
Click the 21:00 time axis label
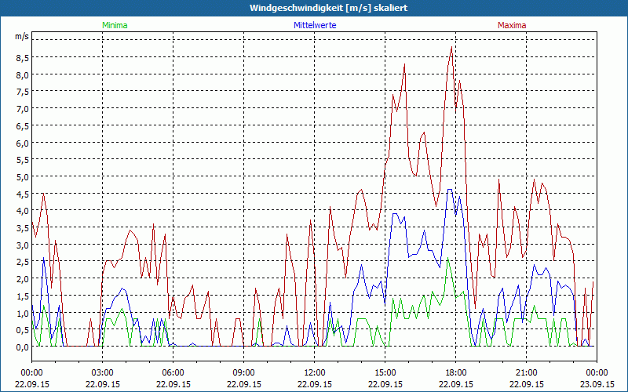tap(526, 373)
